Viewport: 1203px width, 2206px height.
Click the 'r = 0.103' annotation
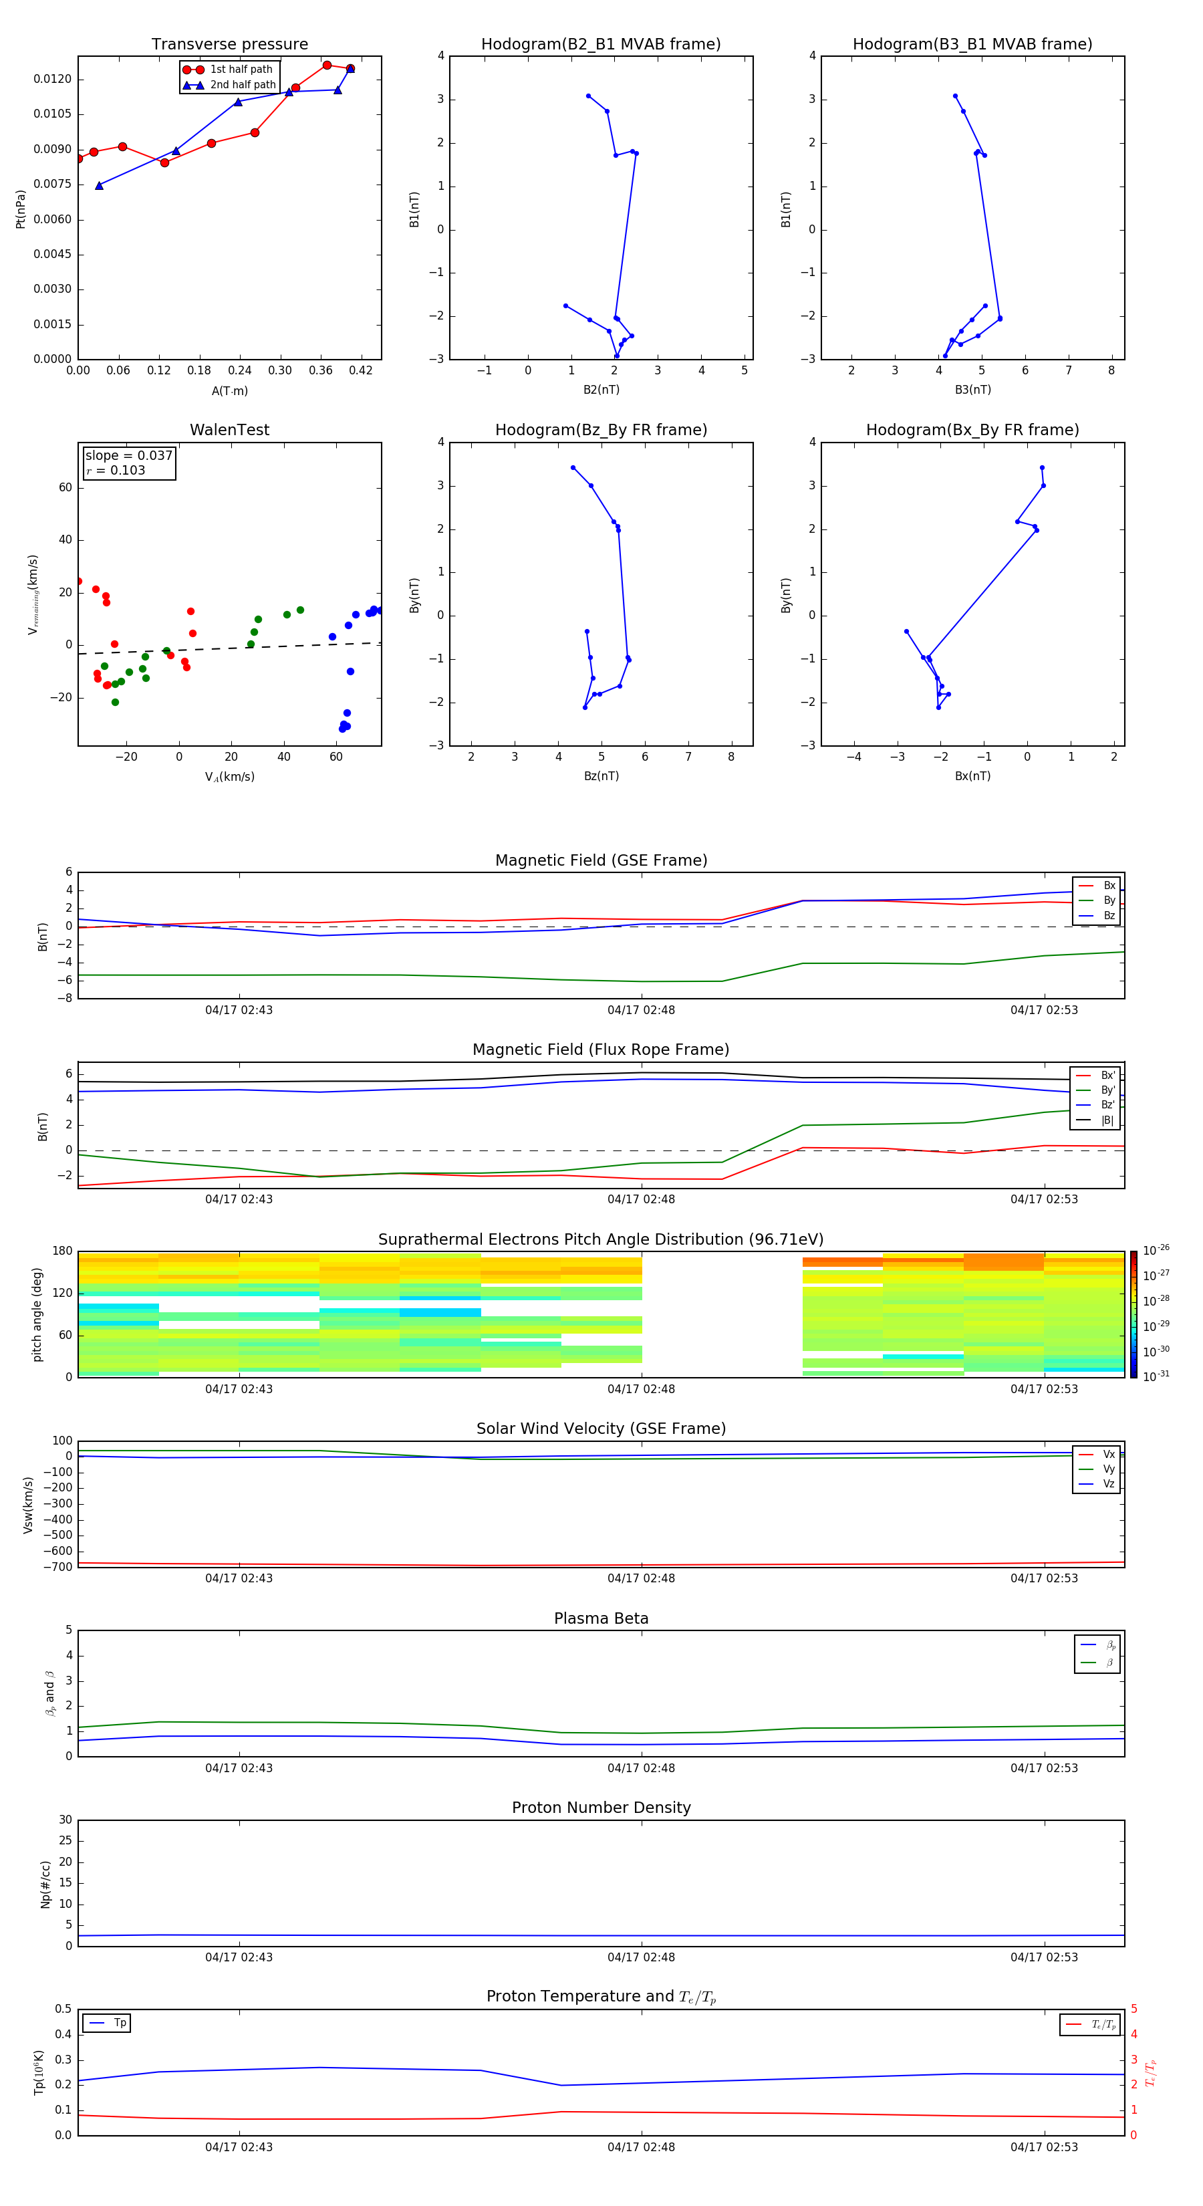(x=116, y=470)
